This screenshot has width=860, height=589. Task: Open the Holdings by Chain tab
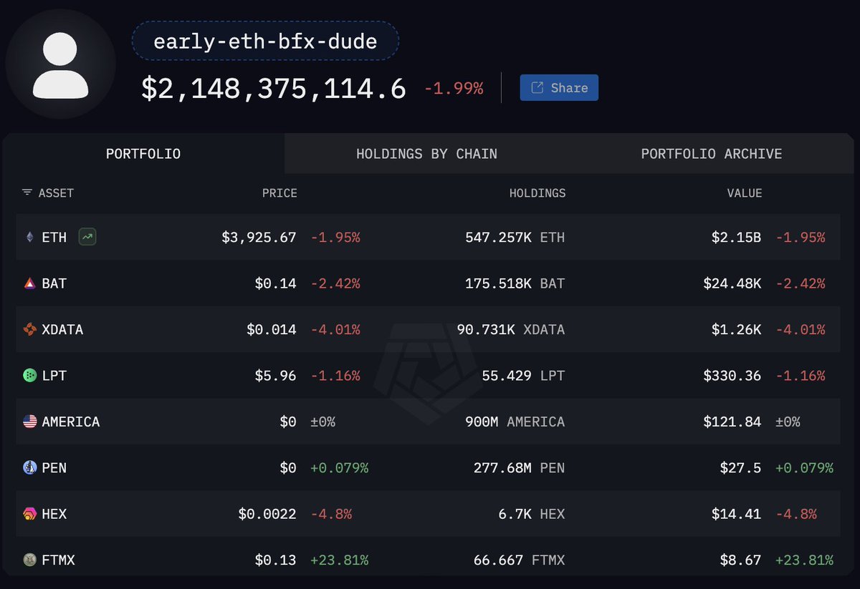click(x=426, y=154)
